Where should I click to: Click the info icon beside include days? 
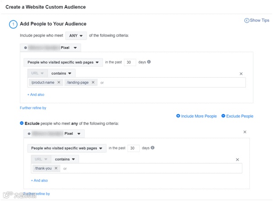[x=149, y=62]
